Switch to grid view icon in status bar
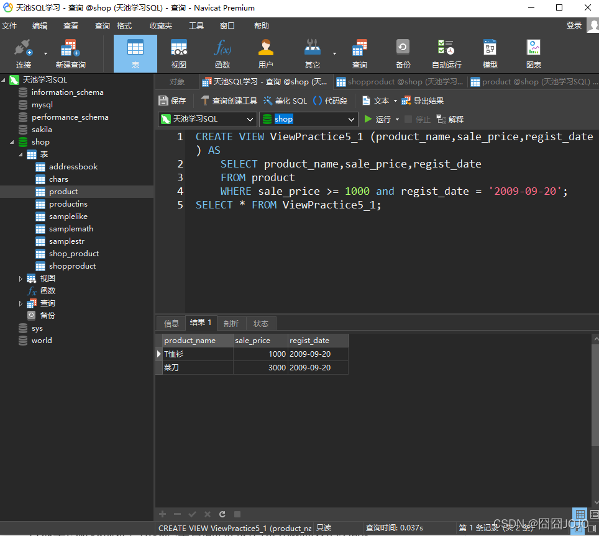 (x=580, y=514)
